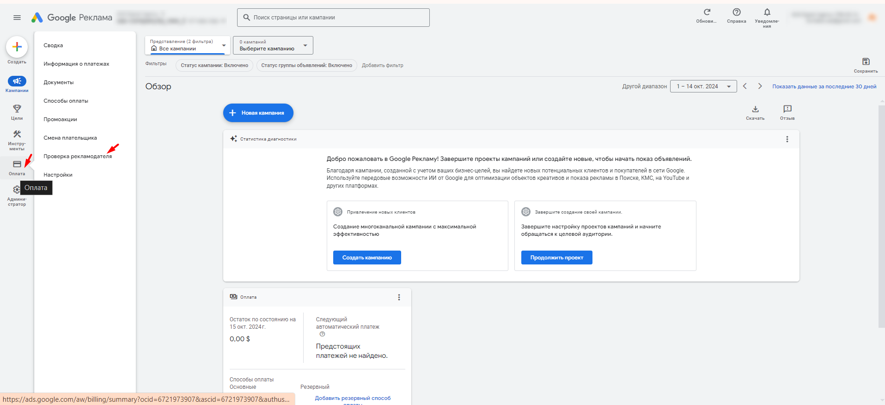The image size is (885, 405).
Task: Select 'Промоакции' menu item
Action: click(x=60, y=119)
